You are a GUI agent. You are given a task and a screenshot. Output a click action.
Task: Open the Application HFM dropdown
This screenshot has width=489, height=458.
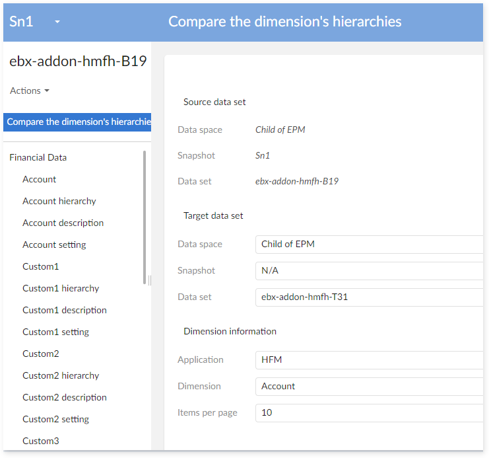pos(368,360)
